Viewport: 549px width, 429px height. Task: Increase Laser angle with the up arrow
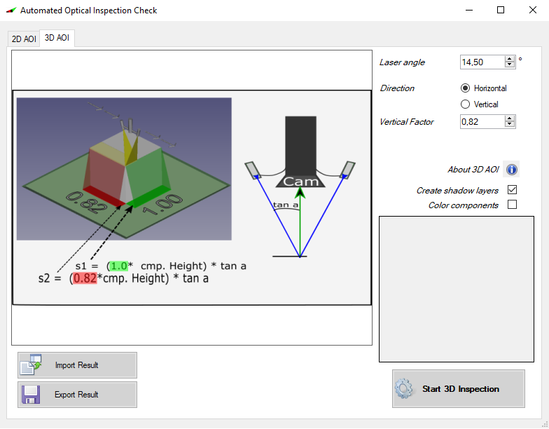[x=510, y=59]
